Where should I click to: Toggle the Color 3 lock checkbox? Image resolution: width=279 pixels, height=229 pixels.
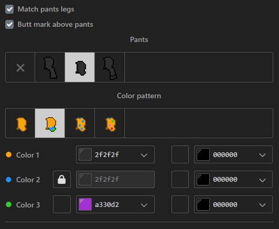pyautogui.click(x=62, y=204)
